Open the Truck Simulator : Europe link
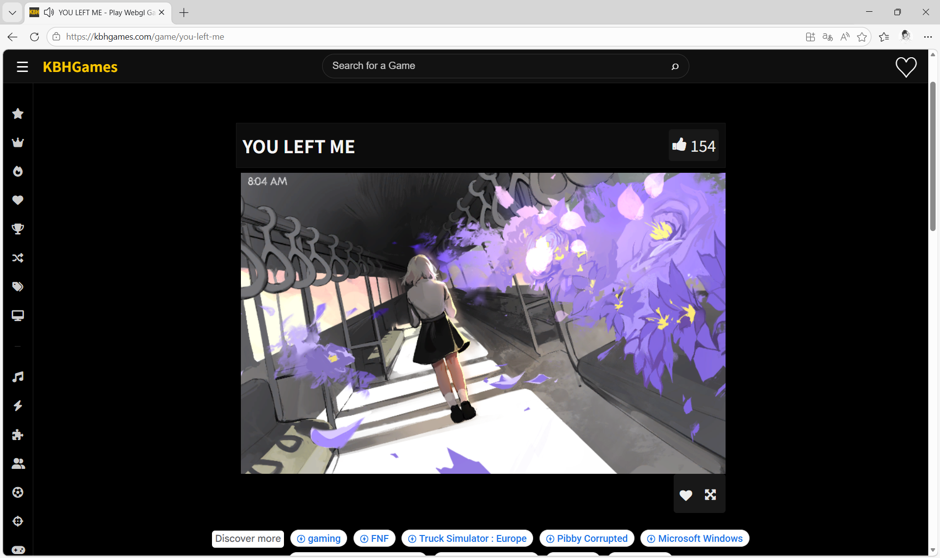Image resolution: width=940 pixels, height=558 pixels. click(467, 538)
